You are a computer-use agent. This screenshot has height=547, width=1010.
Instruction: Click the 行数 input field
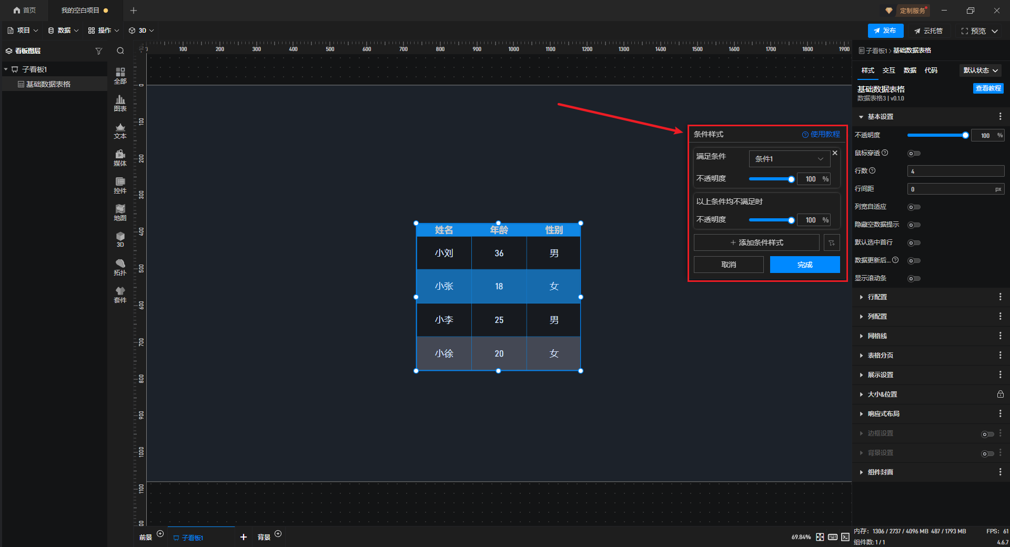[x=955, y=171]
